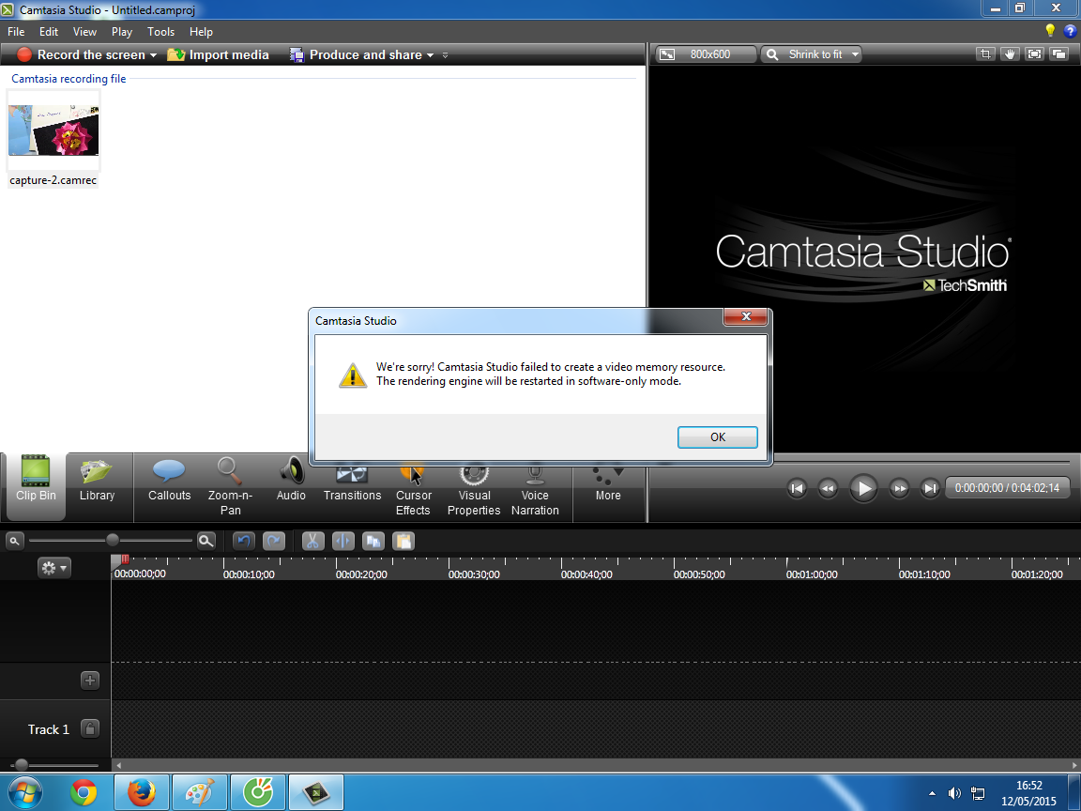
Task: Click Track 1 label
Action: [x=48, y=729]
